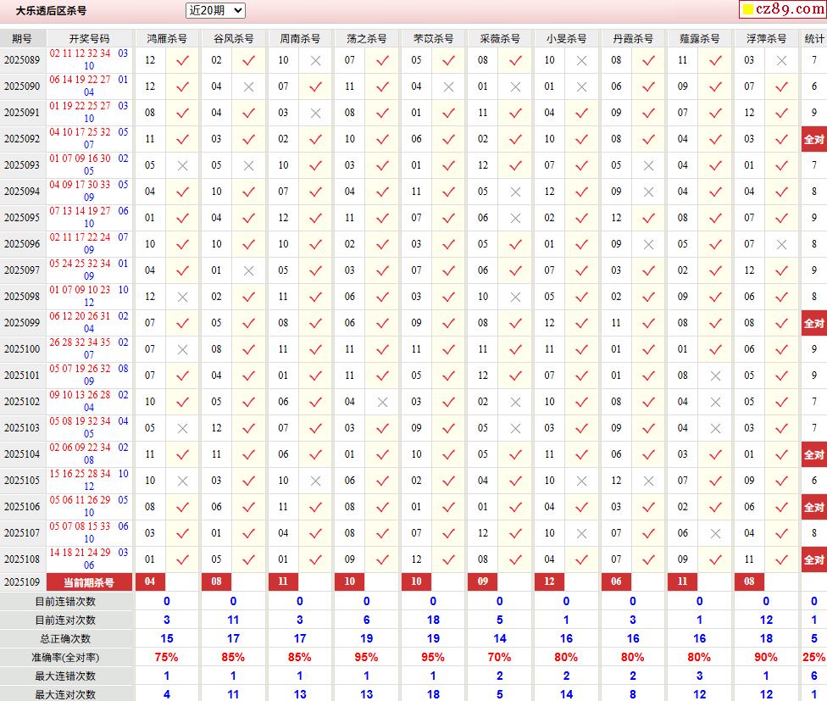Click the 开奖号码 column header
Image resolution: width=827 pixels, height=701 pixels.
point(89,38)
